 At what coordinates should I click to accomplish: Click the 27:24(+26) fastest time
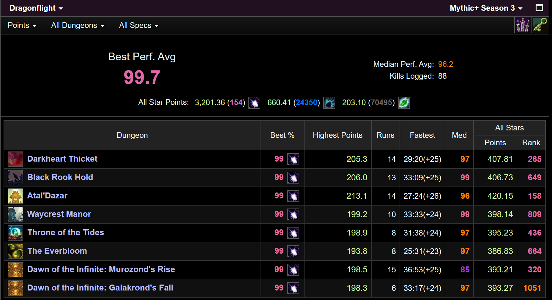422,196
